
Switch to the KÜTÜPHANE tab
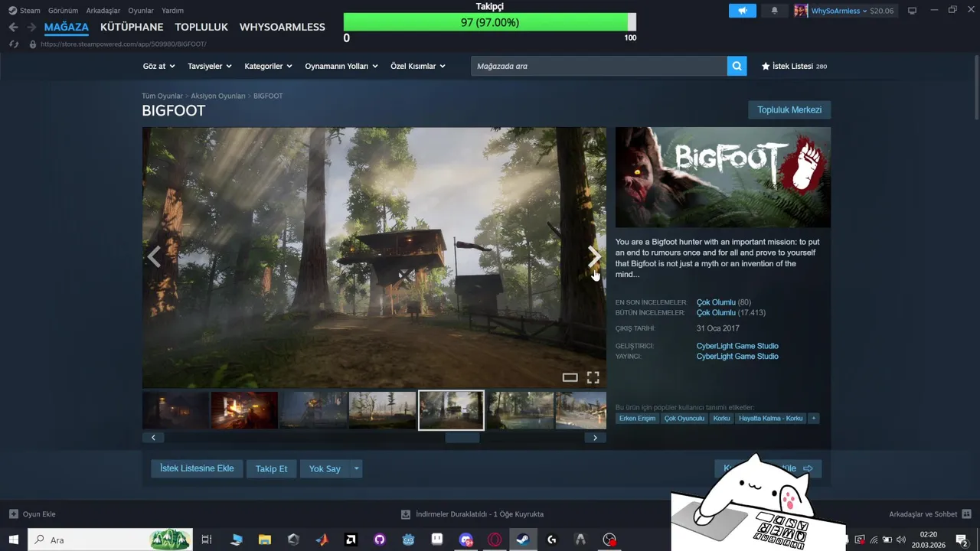click(x=132, y=27)
